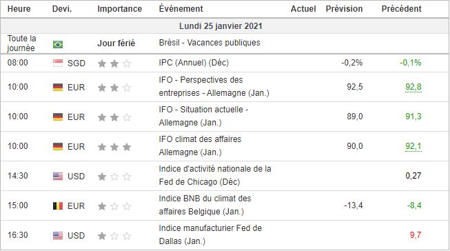The image size is (450, 251).
Task: Click star rating of IPC (Annuel) row
Action: click(x=114, y=63)
